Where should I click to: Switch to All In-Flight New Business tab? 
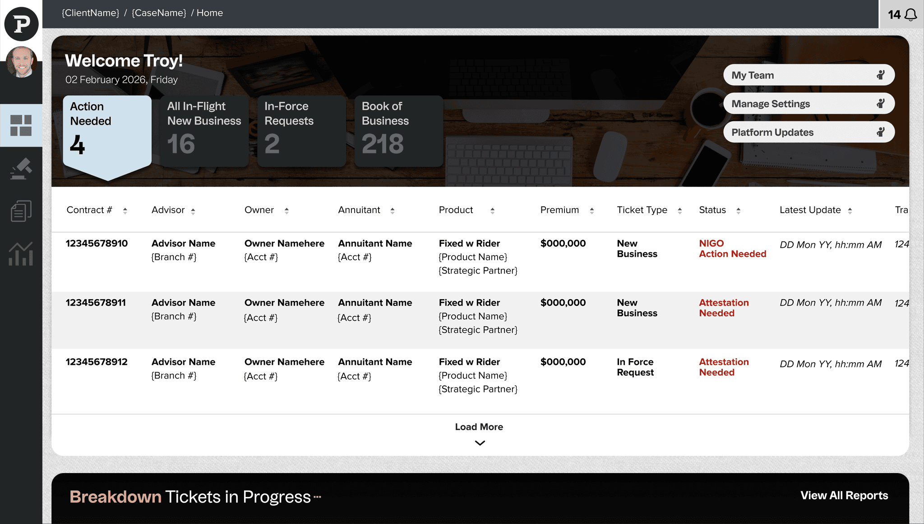(204, 131)
